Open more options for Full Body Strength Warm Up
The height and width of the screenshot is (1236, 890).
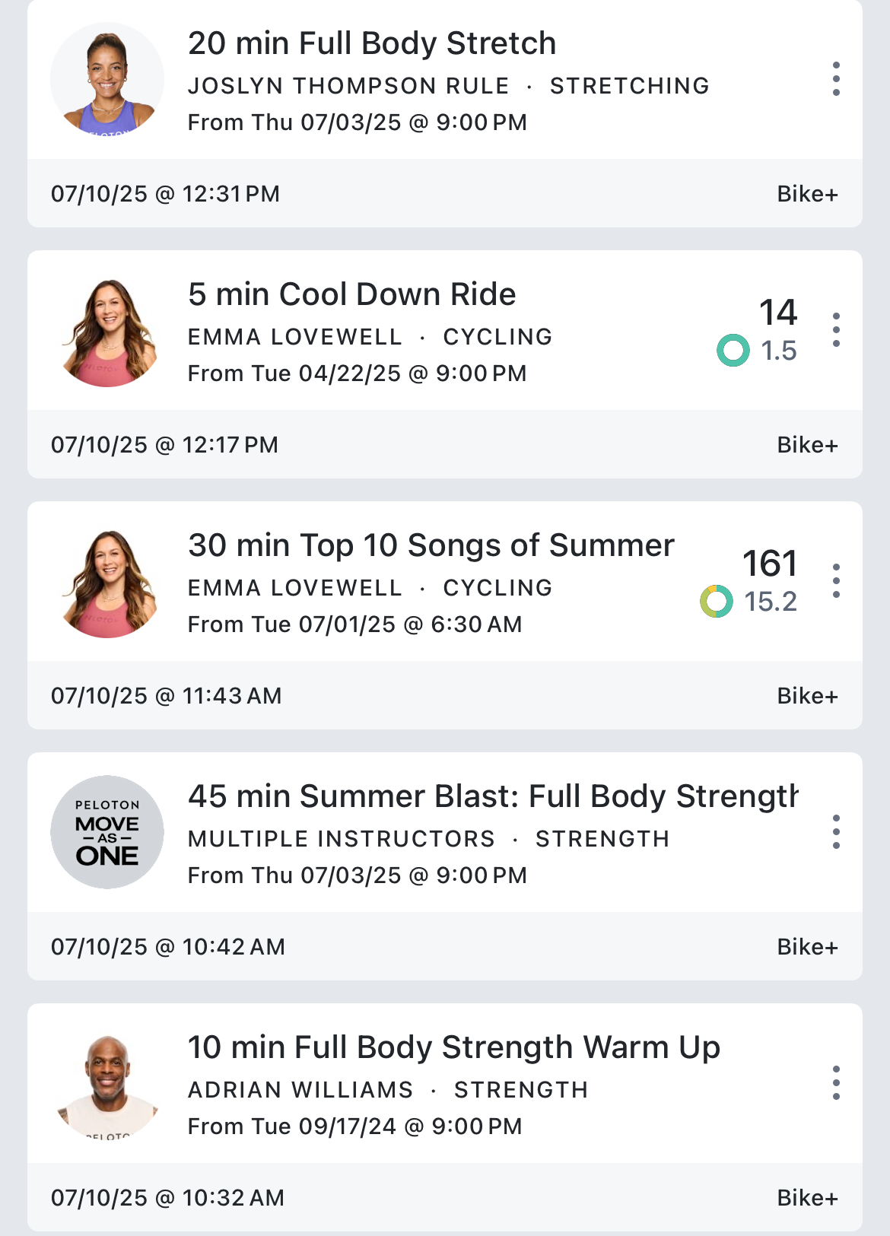coord(836,1083)
